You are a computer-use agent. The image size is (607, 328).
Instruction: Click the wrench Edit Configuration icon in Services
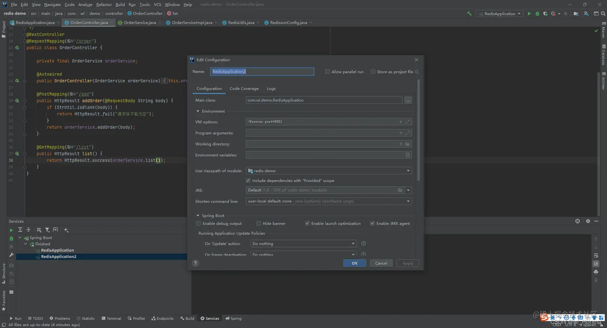coord(11,255)
